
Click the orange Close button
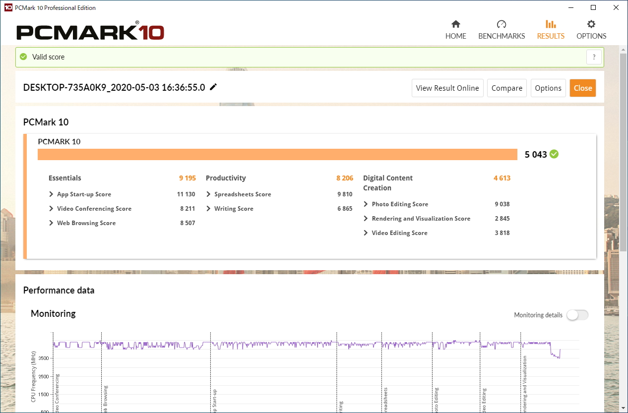582,88
